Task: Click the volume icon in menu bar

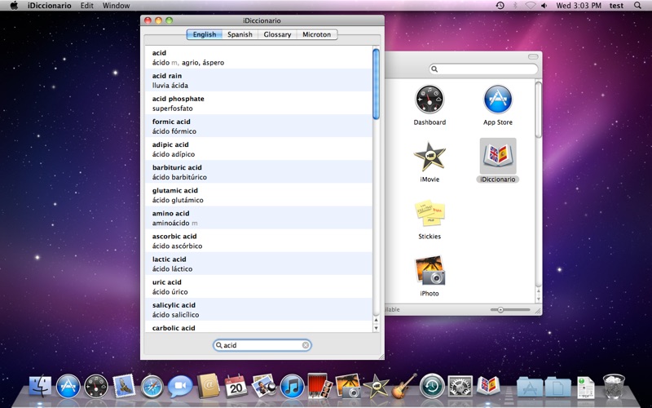Action: (x=544, y=6)
